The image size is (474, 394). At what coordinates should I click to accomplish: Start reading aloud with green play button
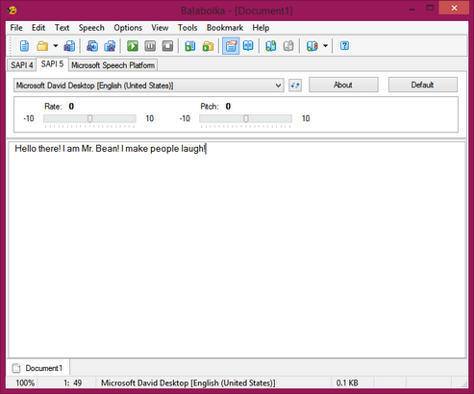point(133,46)
